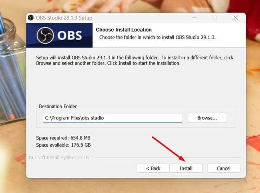Go back with the < Back button
This screenshot has width=260, height=193.
pyautogui.click(x=153, y=168)
